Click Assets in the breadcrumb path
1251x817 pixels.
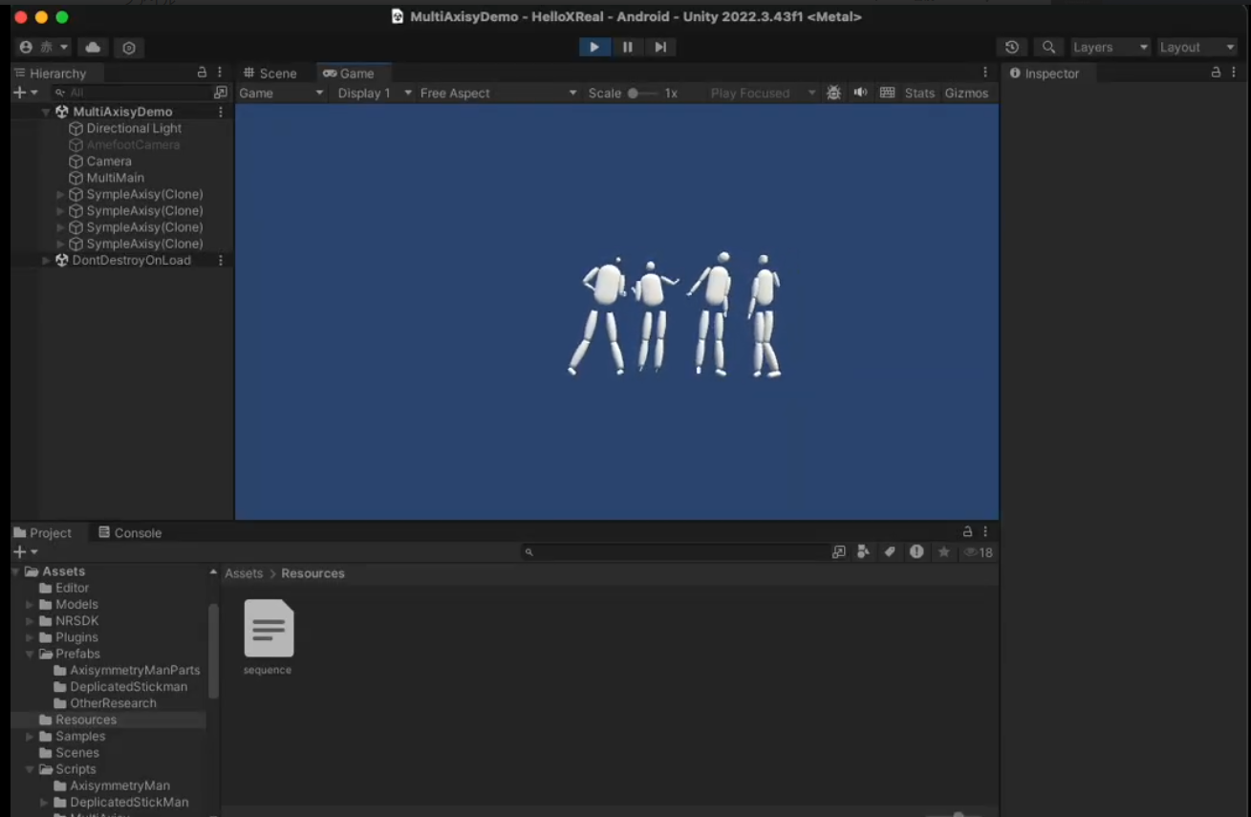[x=244, y=573]
